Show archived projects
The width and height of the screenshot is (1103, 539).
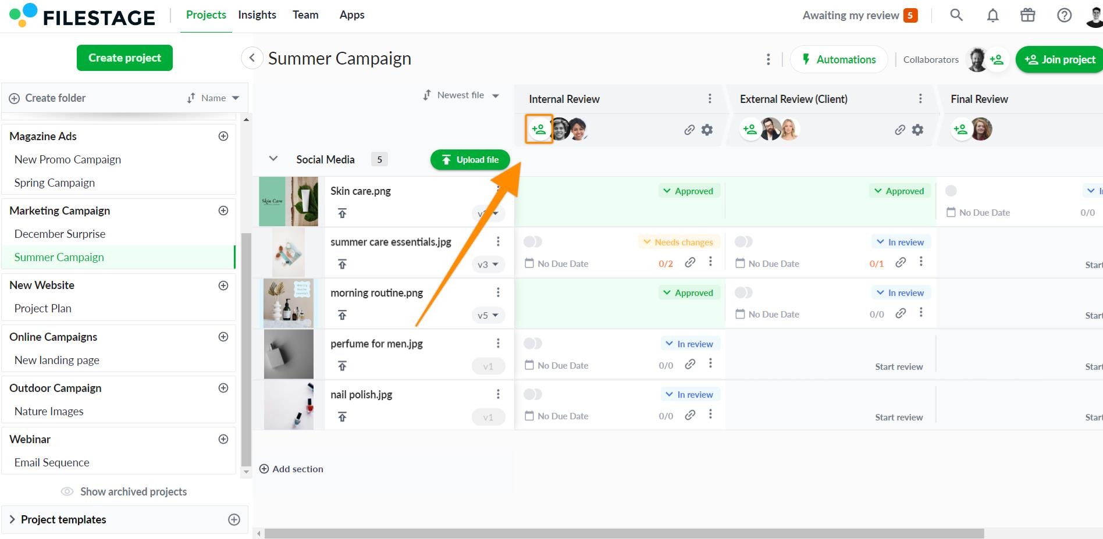(x=124, y=492)
